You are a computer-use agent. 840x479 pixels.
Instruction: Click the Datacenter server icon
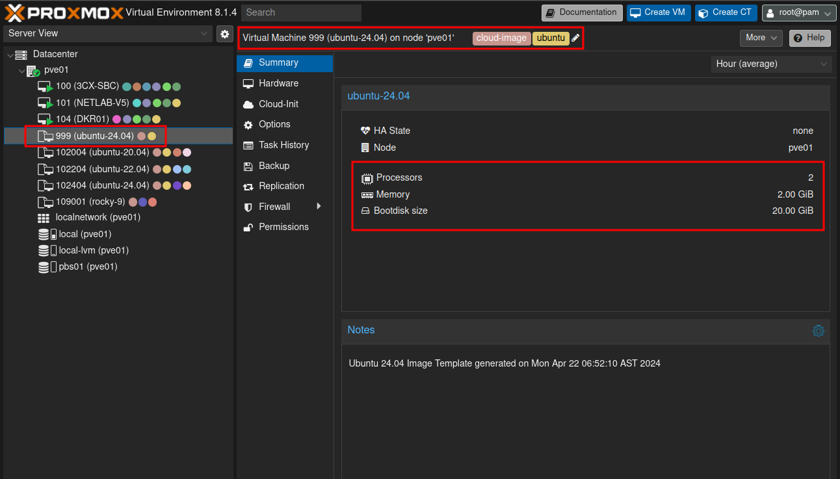point(21,55)
